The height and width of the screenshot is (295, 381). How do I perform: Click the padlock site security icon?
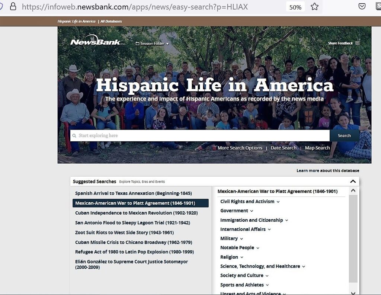pyautogui.click(x=13, y=7)
